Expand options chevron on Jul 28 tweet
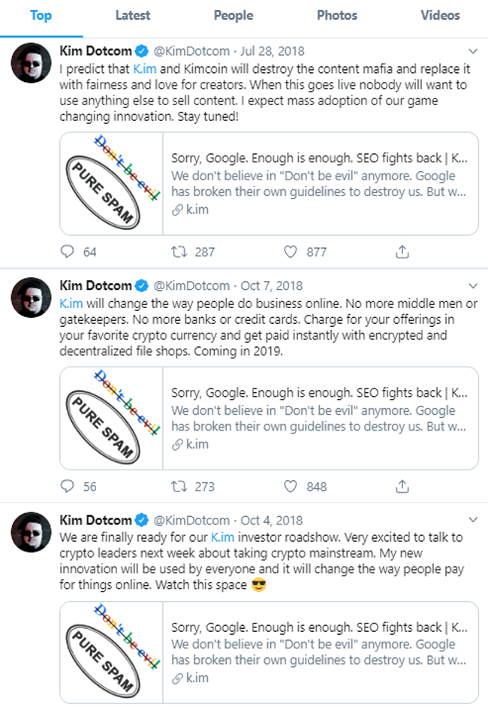Screen dimensions: 488x707 coord(473,51)
